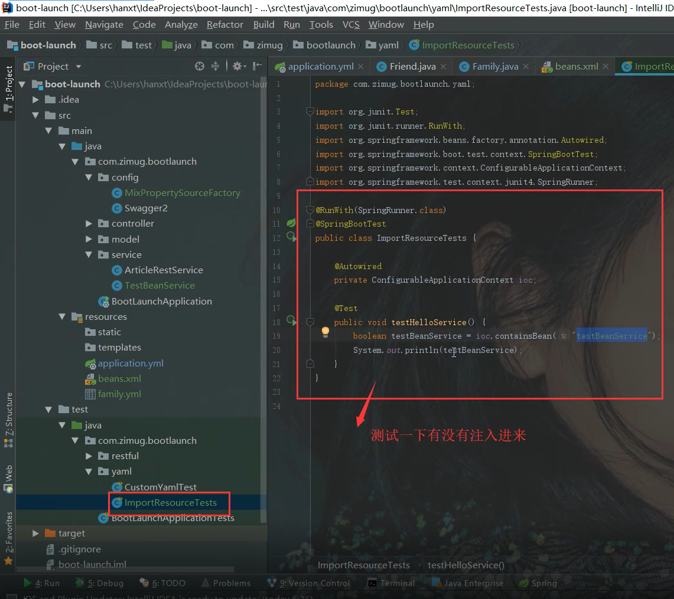Open the Structure tool window sidebar button

pyautogui.click(x=8, y=420)
